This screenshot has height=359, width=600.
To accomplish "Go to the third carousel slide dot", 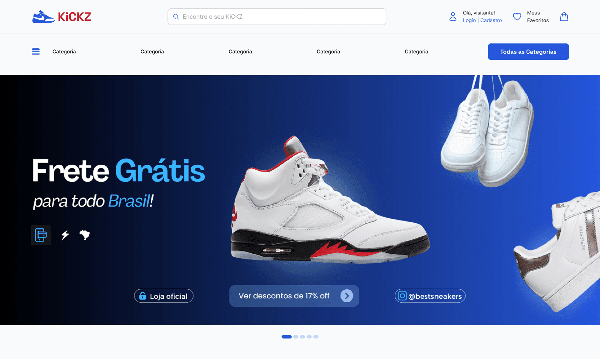I will point(302,337).
